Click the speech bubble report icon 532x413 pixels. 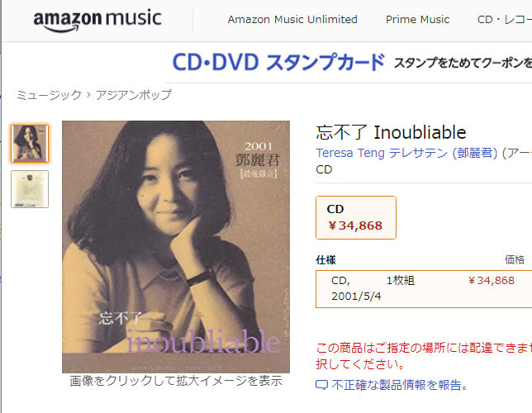click(321, 385)
